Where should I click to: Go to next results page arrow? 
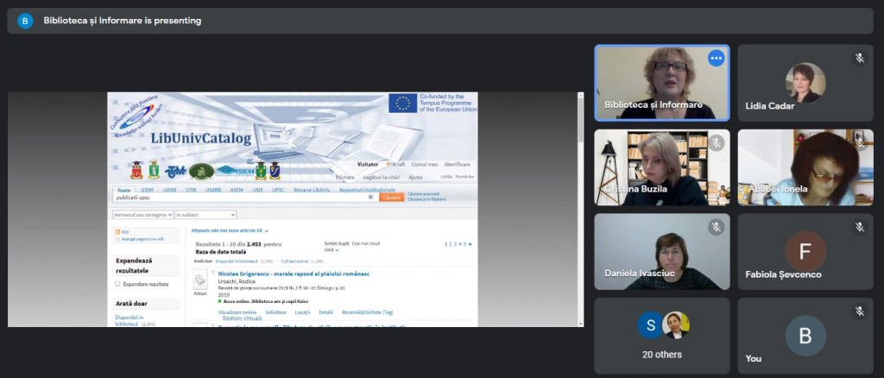tap(470, 244)
